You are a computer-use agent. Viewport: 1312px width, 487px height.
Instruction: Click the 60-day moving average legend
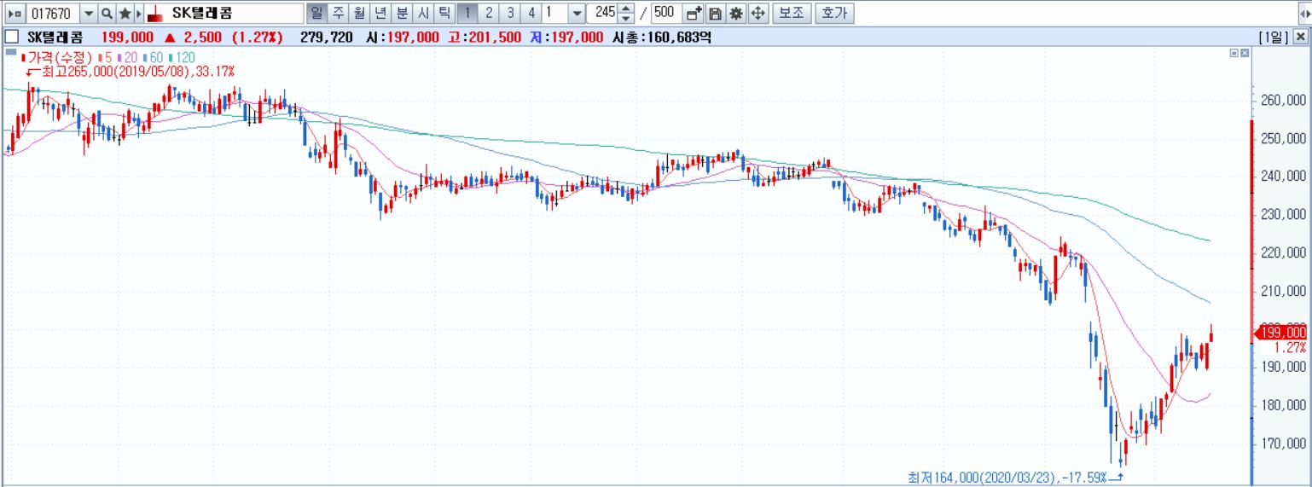[x=154, y=56]
